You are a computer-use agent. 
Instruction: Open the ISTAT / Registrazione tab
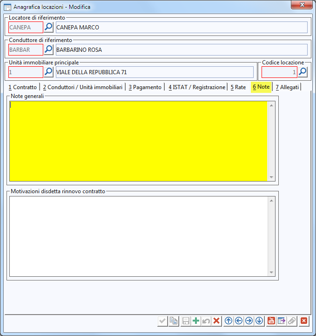tap(196, 87)
